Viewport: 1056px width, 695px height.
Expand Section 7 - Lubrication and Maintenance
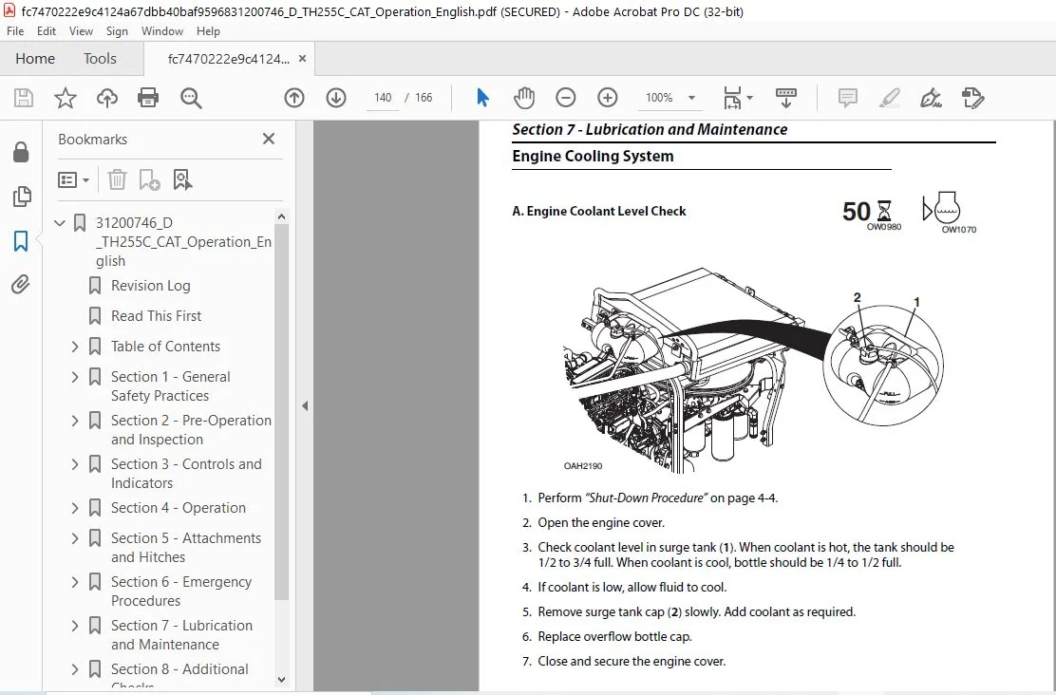click(75, 626)
